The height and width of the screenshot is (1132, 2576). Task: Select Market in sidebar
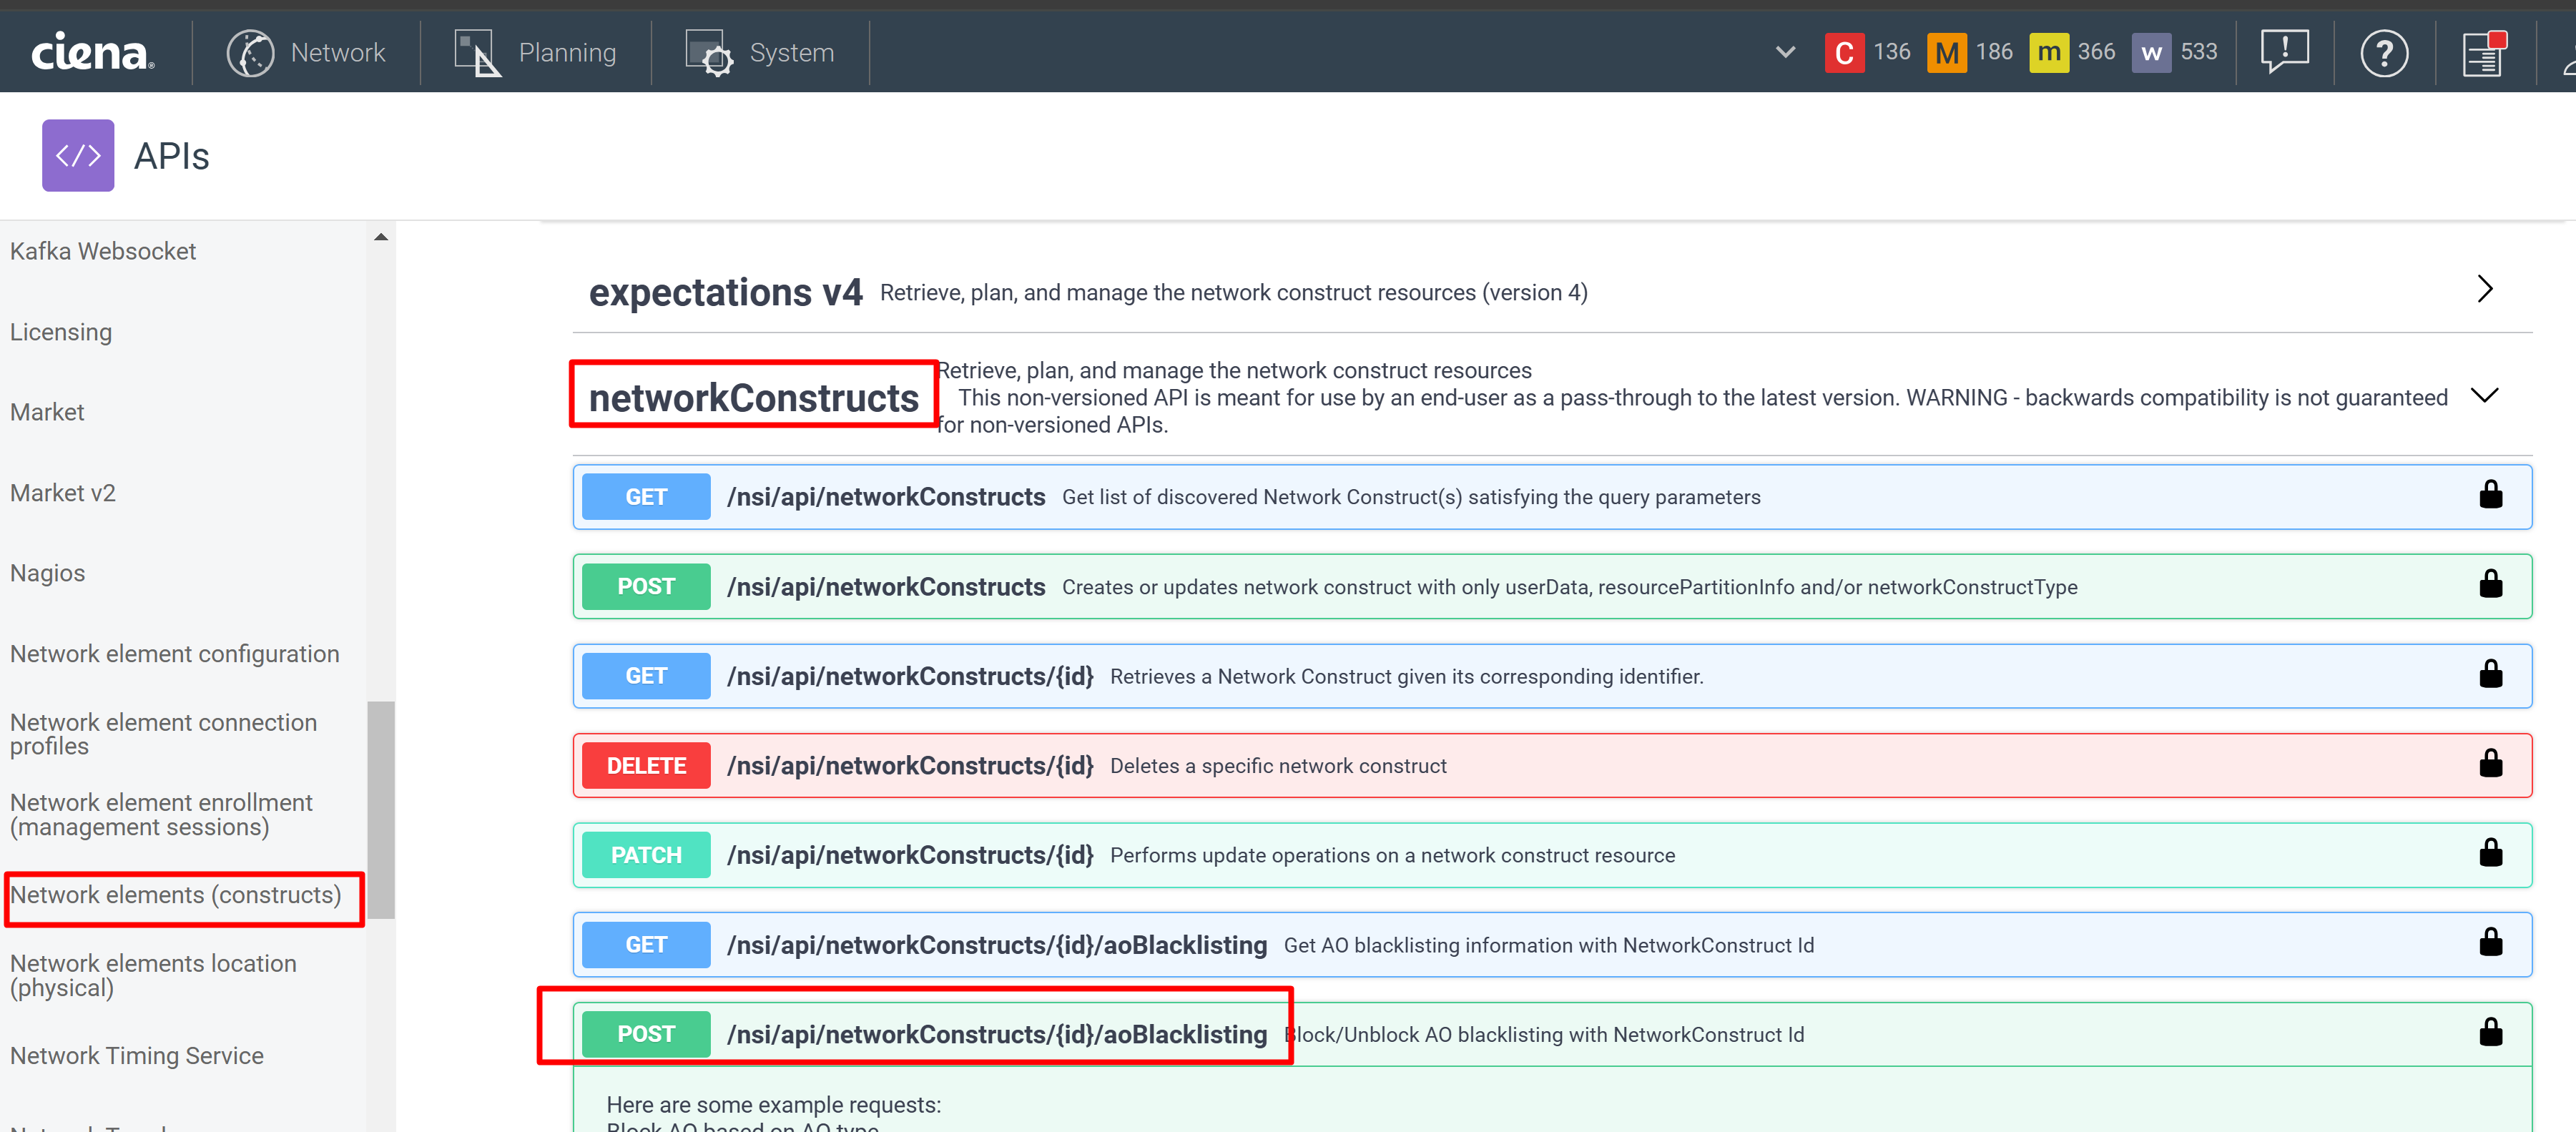pyautogui.click(x=47, y=412)
